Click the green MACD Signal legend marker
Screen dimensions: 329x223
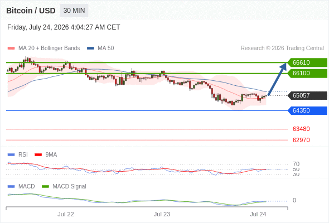point(45,187)
